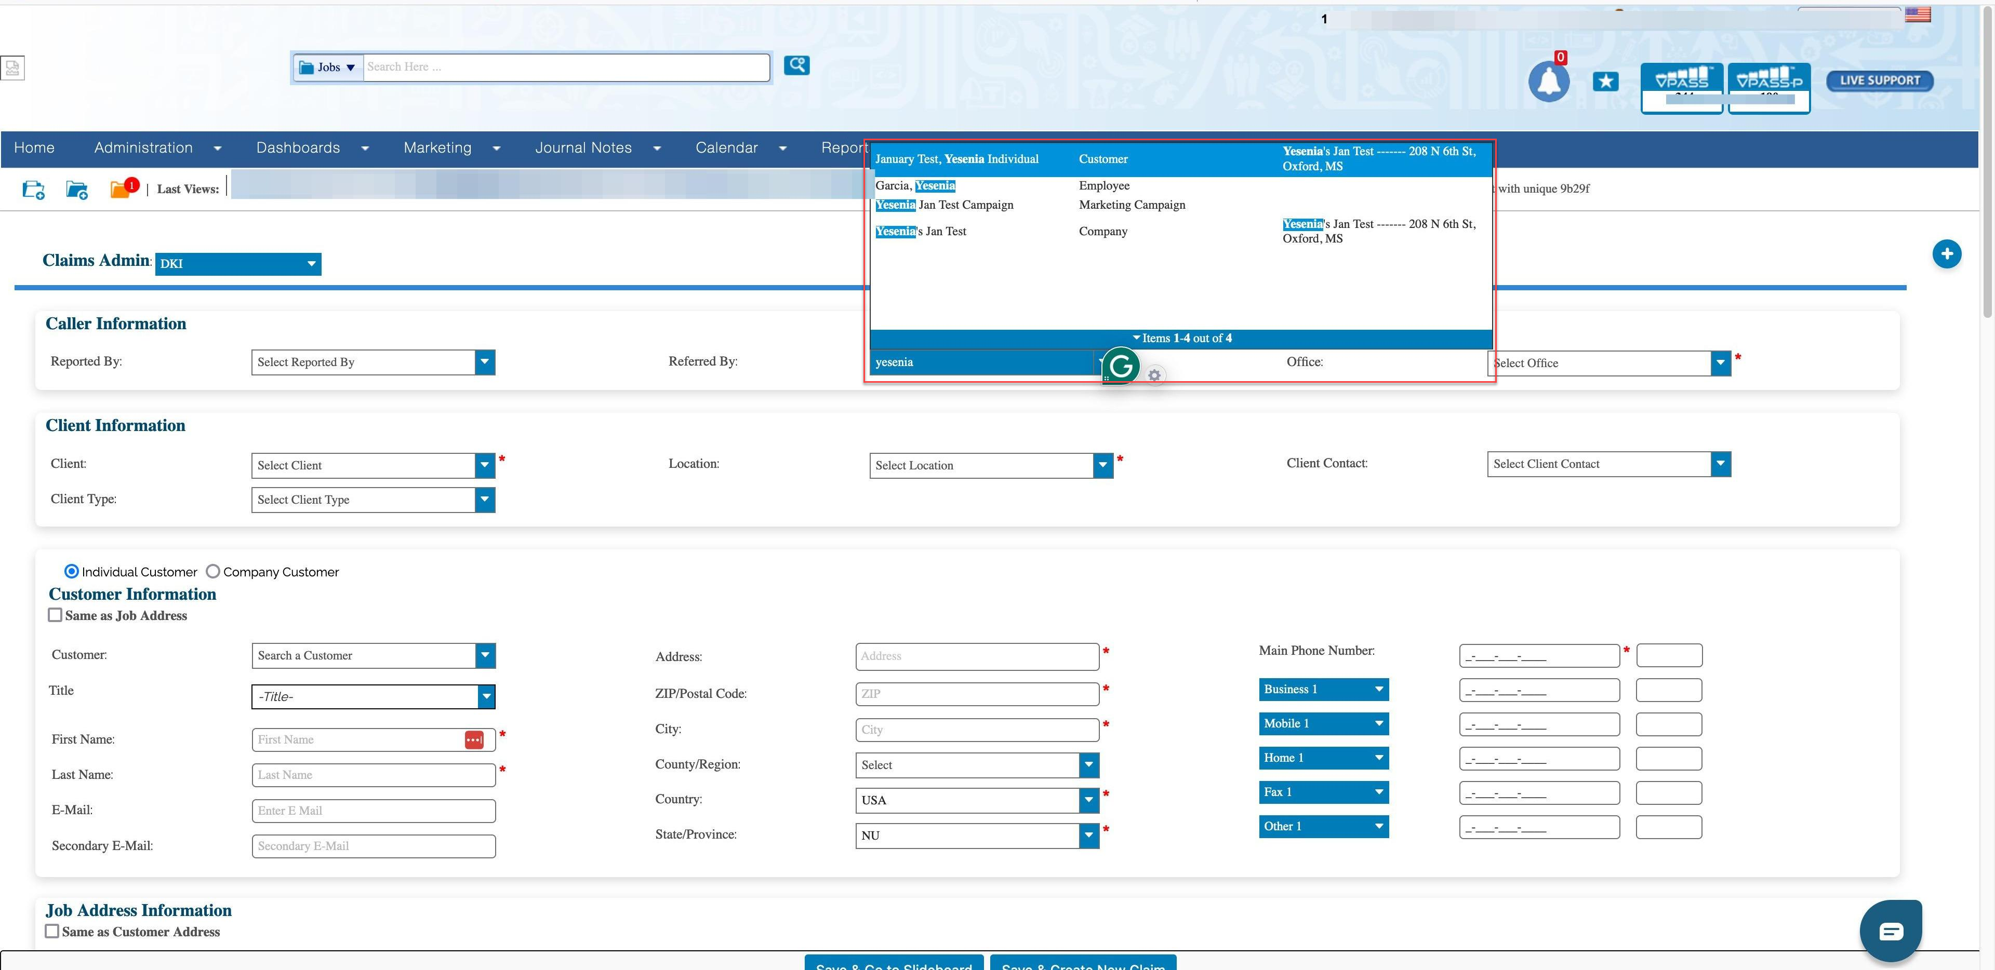Select the Company Customer radio button
The image size is (1995, 970).
(x=213, y=571)
